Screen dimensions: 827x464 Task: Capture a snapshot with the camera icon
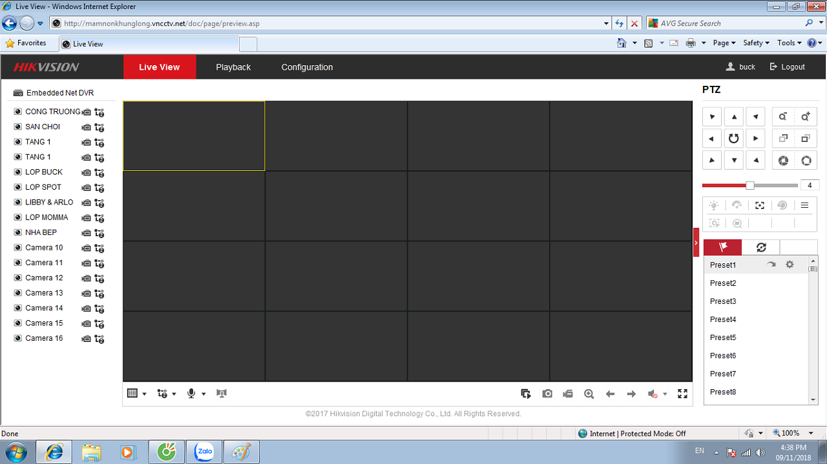pyautogui.click(x=547, y=394)
